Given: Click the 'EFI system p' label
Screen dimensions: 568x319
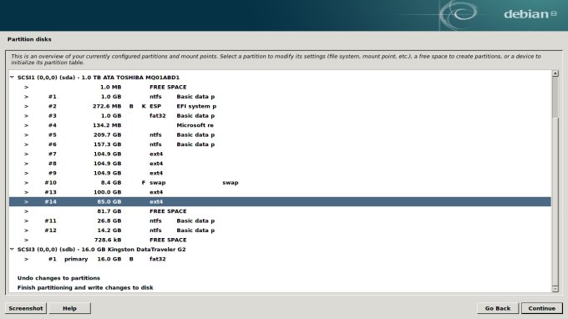Looking at the screenshot, I should tap(196, 106).
